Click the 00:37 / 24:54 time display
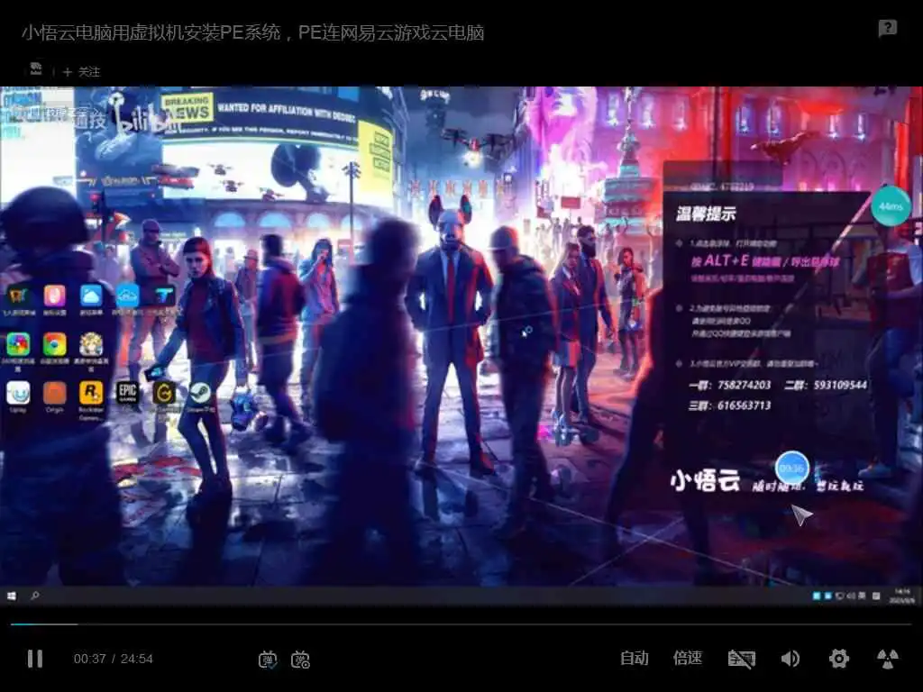 (113, 659)
